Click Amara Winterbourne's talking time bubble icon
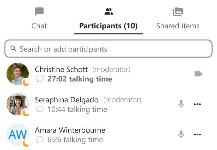Image resolution: width=217 pixels, height=150 pixels. pyautogui.click(x=40, y=140)
